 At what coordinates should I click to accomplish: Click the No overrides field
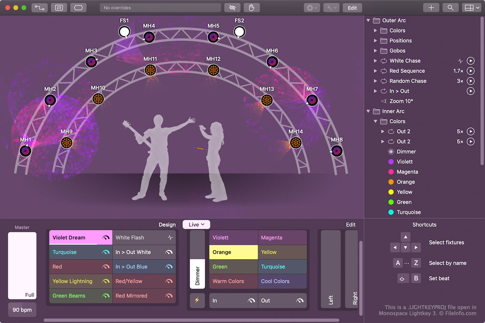click(x=160, y=8)
